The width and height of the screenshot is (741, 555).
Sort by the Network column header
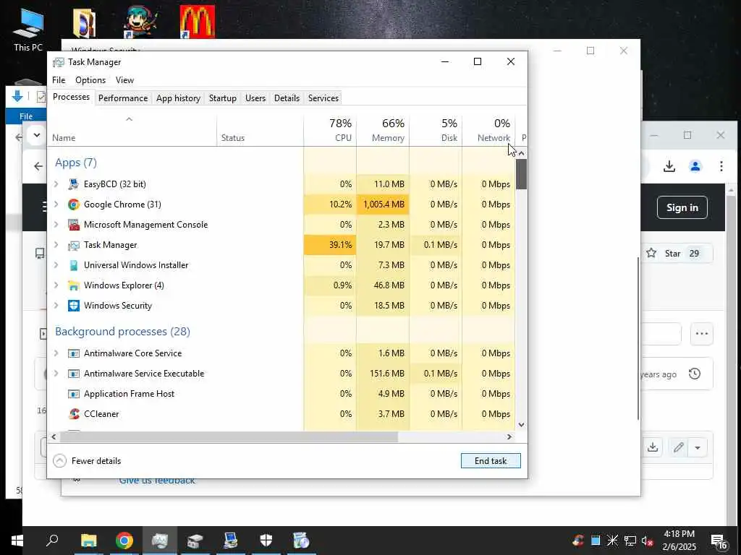[488, 130]
